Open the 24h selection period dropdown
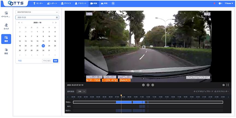This screenshot has width=236, height=118. pos(81,91)
